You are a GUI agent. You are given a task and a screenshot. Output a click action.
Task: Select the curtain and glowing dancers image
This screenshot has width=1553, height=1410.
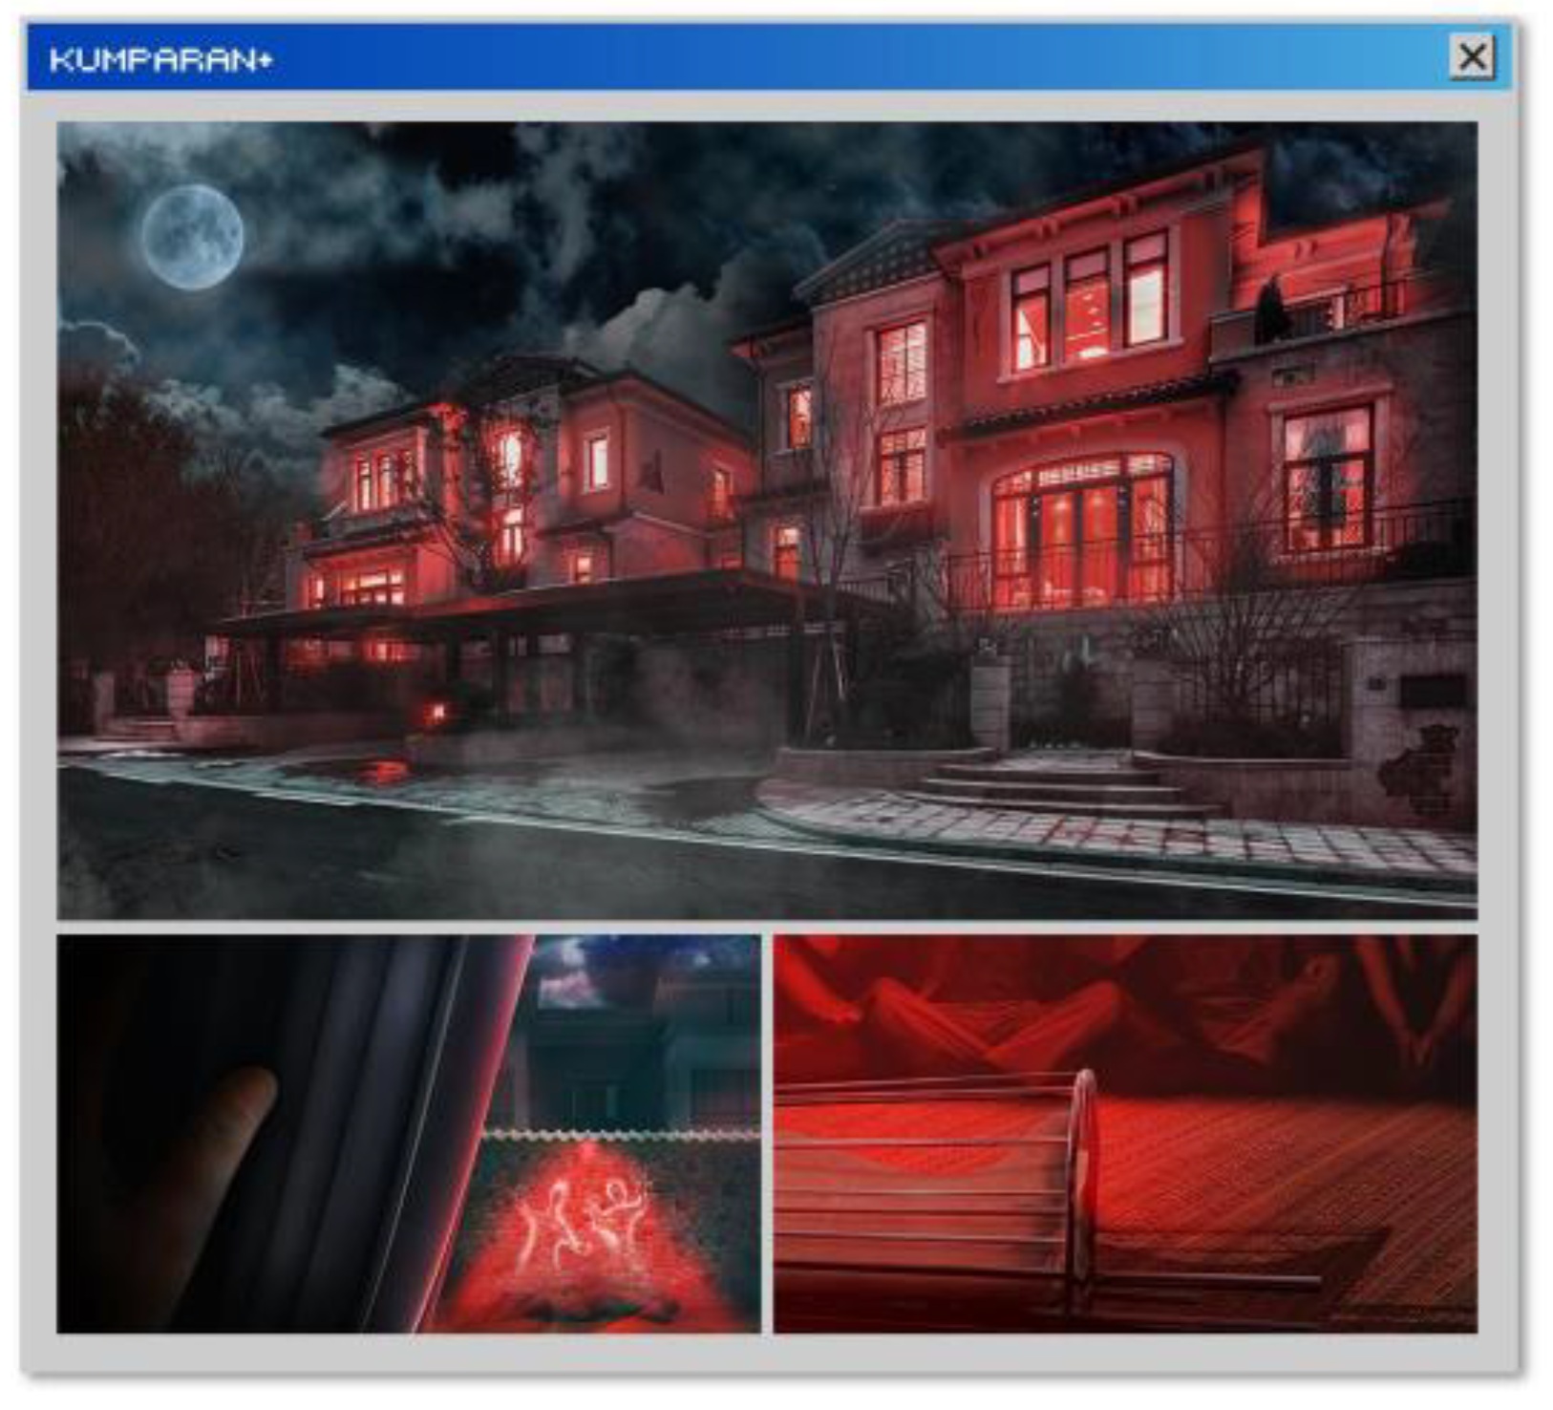(409, 1134)
